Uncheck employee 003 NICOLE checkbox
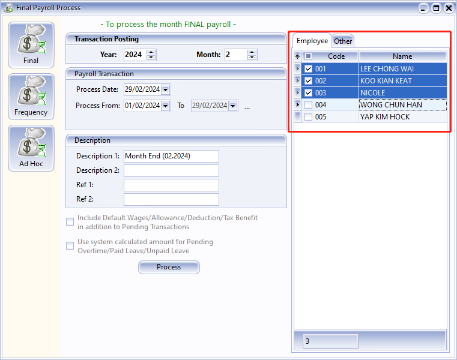 click(308, 93)
